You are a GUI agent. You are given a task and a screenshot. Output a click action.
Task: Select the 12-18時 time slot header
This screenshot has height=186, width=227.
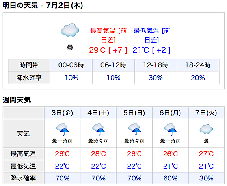(156, 65)
